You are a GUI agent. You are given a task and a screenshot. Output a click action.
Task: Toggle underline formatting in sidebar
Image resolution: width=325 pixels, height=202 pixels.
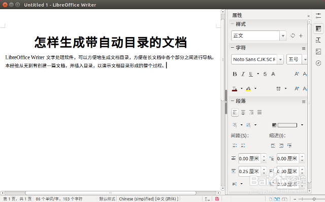click(x=251, y=74)
